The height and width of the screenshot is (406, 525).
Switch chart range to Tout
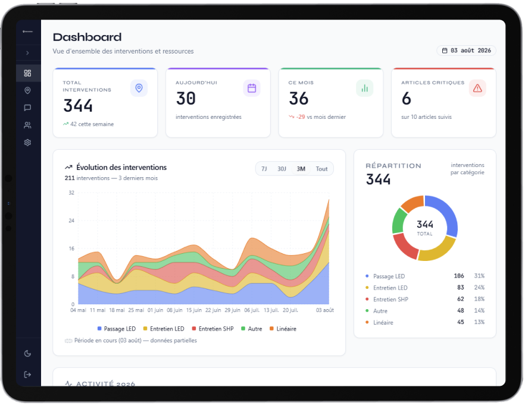coord(322,169)
